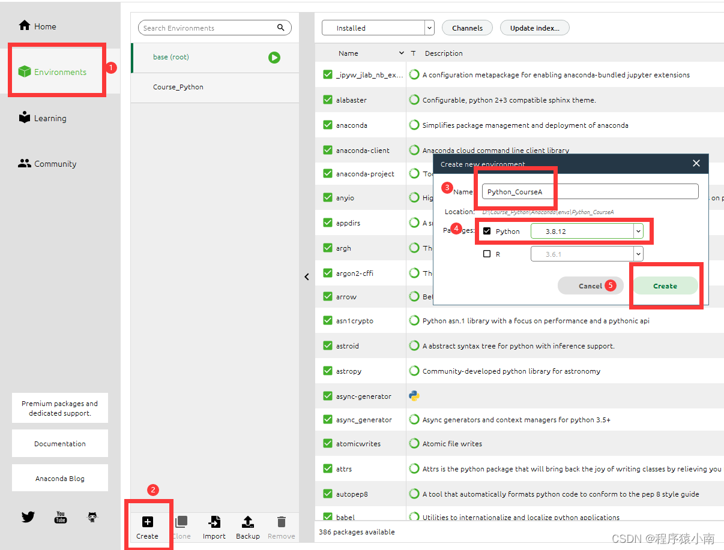
Task: Go to the Community section
Action: [47, 164]
